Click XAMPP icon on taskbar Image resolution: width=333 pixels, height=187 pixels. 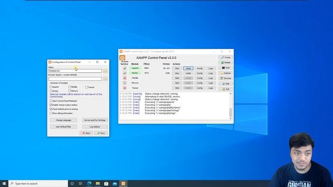tap(123, 183)
